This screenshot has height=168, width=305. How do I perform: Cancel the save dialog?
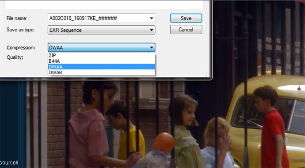[186, 30]
